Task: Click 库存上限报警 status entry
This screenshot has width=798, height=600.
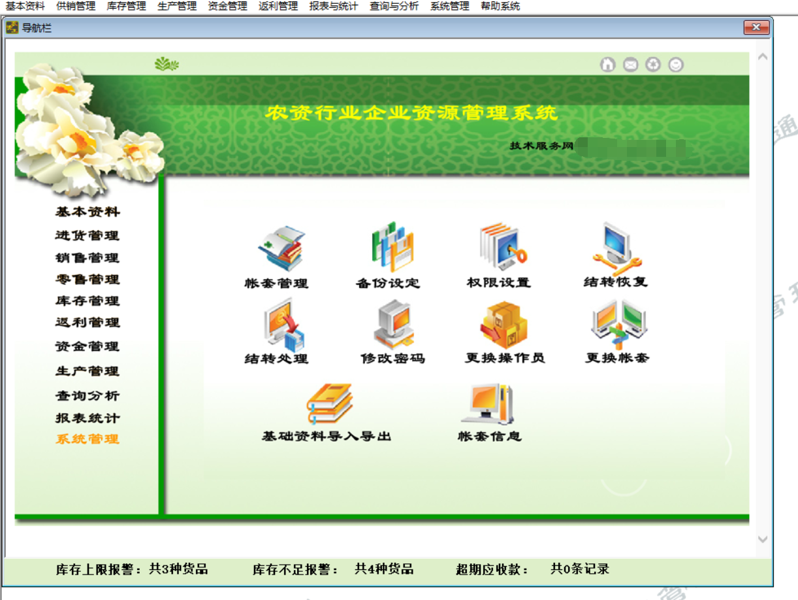Action: [99, 569]
